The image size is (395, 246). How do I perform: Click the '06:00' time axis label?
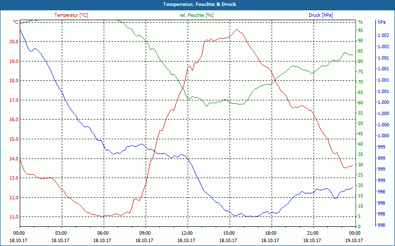(103, 233)
